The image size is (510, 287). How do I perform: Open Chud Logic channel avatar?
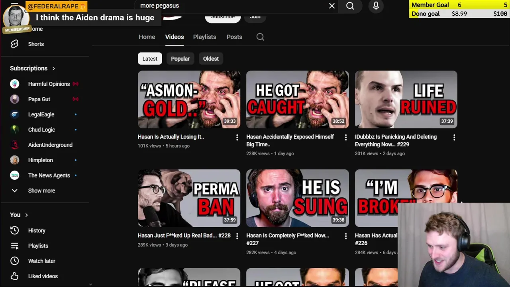(14, 130)
